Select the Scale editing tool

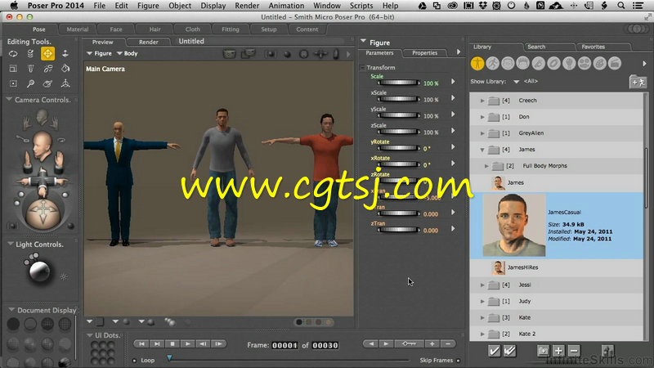pos(13,69)
